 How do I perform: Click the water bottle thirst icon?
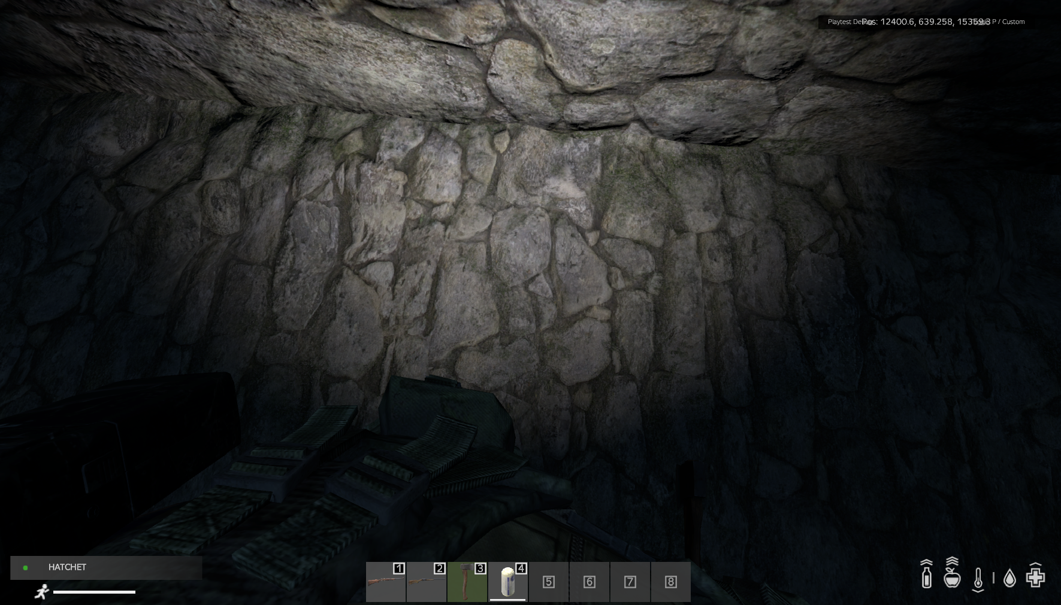pyautogui.click(x=926, y=579)
